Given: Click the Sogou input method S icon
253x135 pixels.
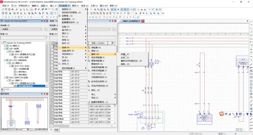Looking at the screenshot, I should pos(222,114).
